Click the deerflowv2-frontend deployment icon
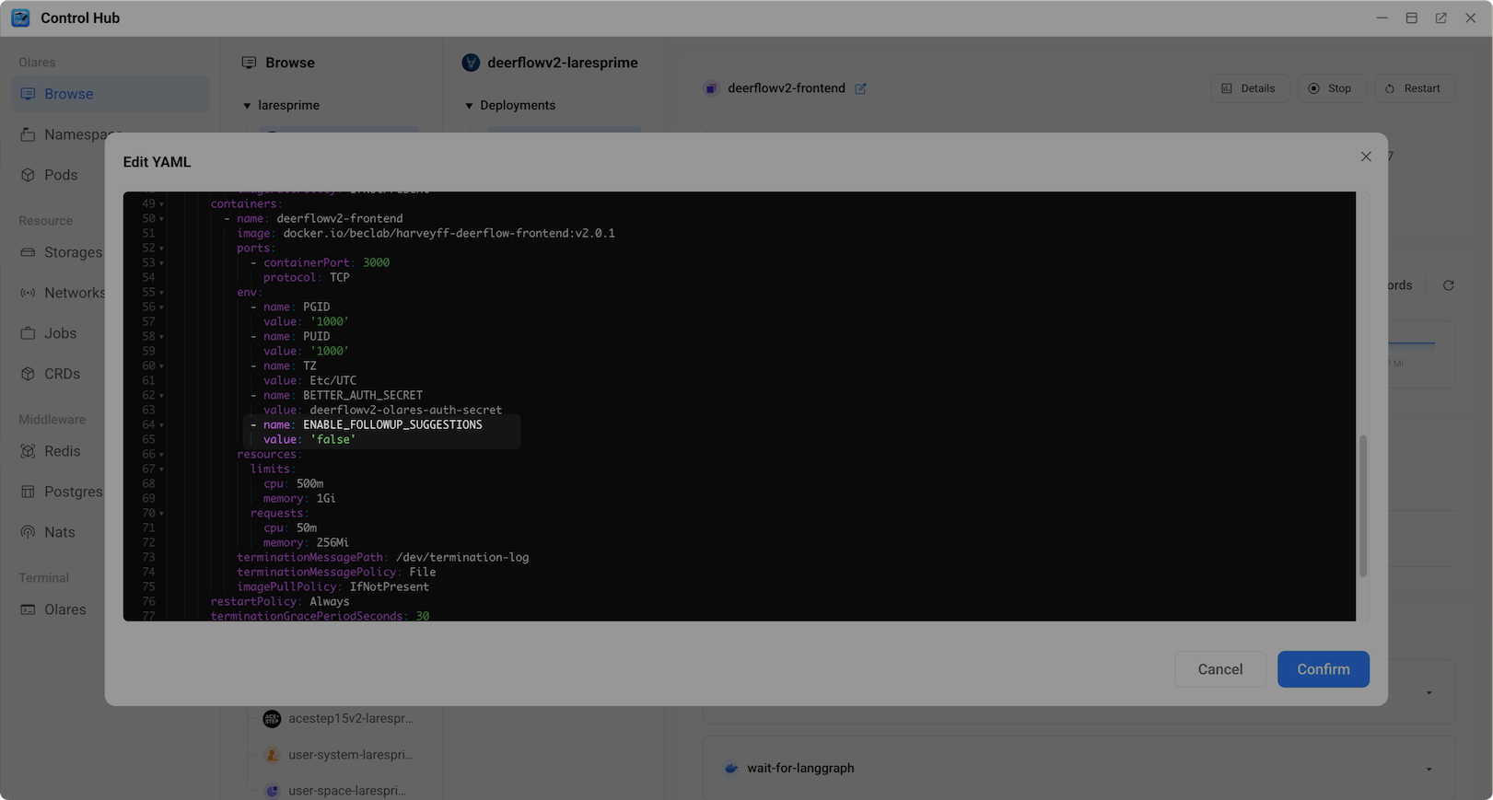 pyautogui.click(x=711, y=88)
